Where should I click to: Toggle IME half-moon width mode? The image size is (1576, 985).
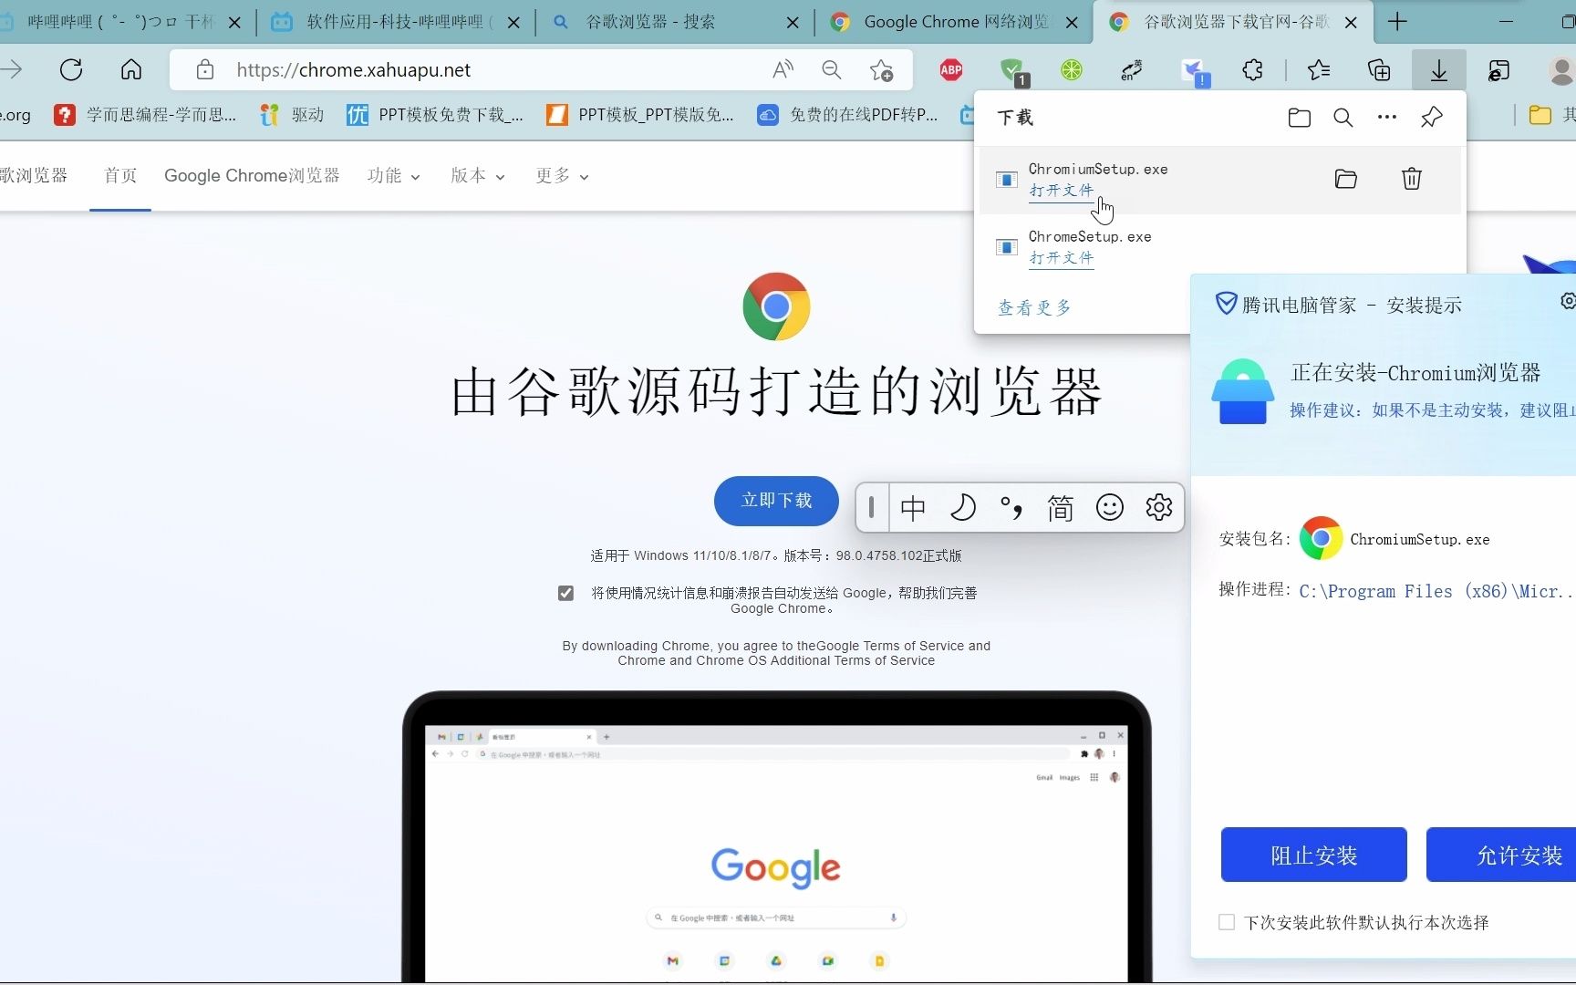pyautogui.click(x=962, y=507)
